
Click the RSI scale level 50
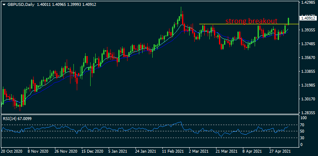(302, 131)
